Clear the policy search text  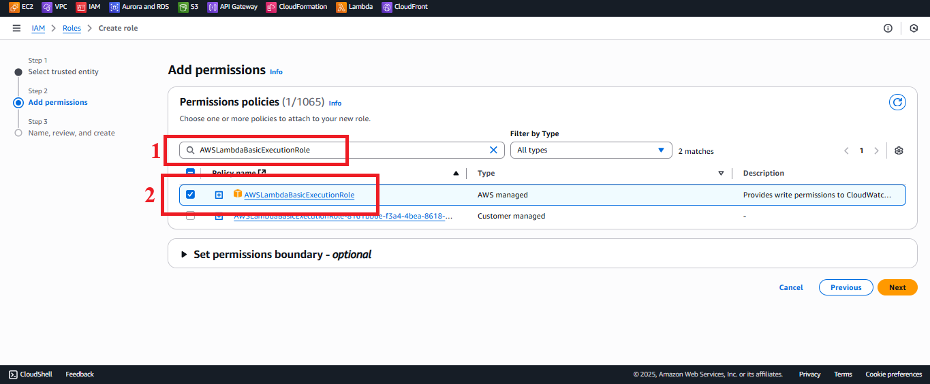point(494,150)
